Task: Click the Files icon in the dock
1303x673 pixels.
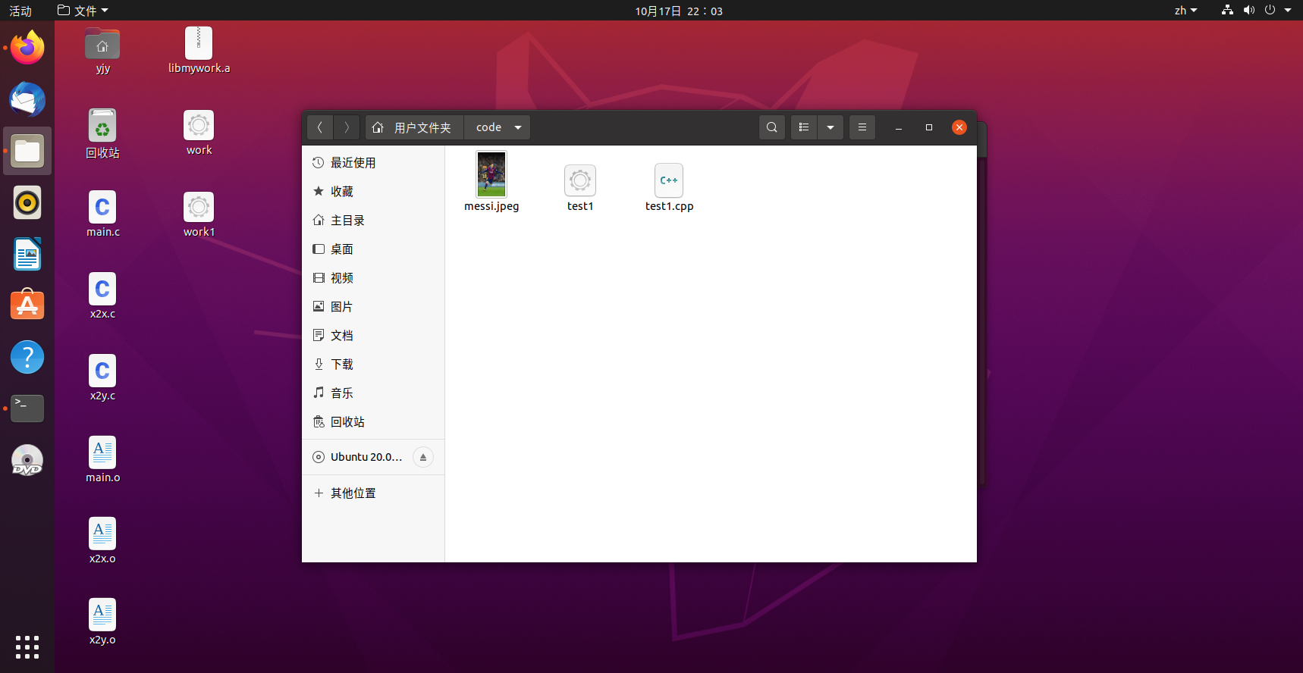Action: [x=27, y=151]
